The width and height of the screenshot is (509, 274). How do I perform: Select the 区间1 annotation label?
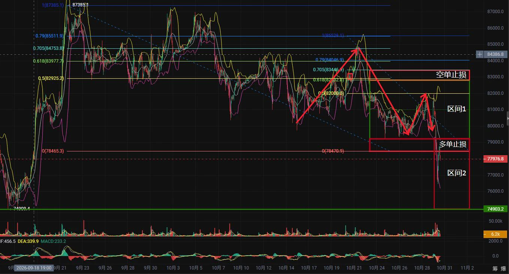tap(457, 109)
